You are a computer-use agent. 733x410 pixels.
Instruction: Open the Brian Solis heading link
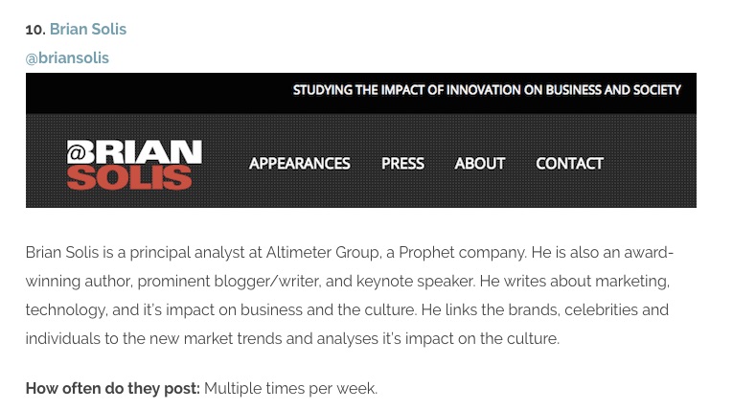click(88, 29)
